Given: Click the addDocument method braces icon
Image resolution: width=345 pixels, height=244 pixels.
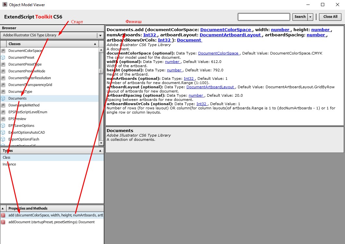Looking at the screenshot, I should pyautogui.click(x=3, y=222).
